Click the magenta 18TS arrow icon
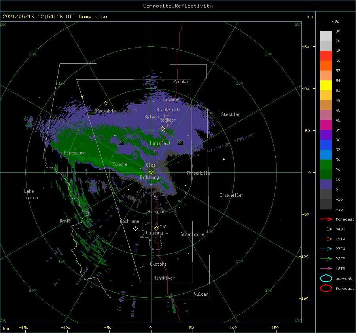Screen dimensions: 356x333 [x=326, y=269]
